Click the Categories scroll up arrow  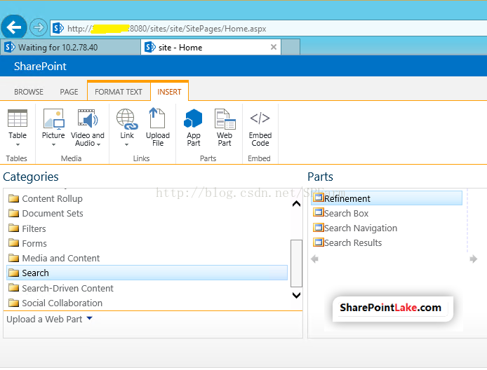296,204
